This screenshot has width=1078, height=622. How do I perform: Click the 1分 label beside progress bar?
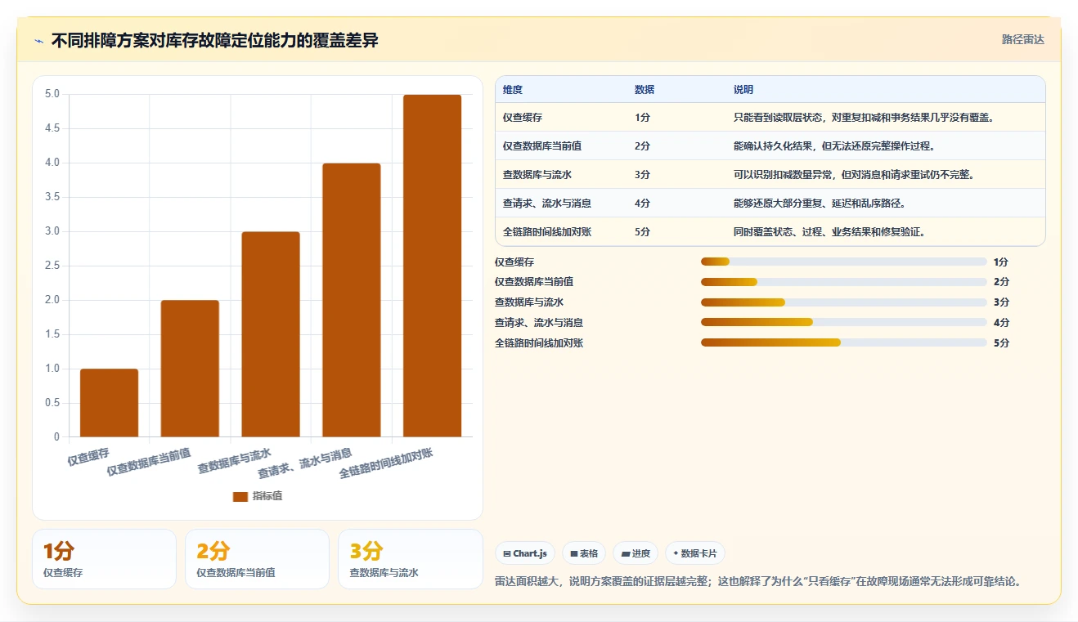pos(1001,262)
